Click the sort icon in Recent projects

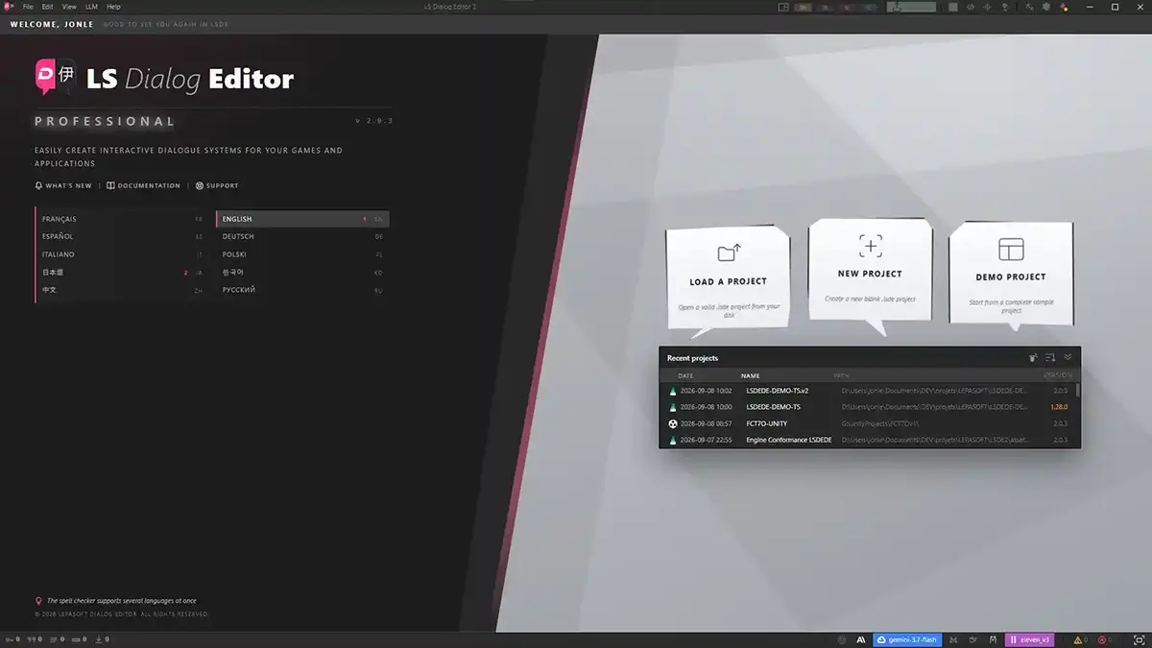point(1050,358)
